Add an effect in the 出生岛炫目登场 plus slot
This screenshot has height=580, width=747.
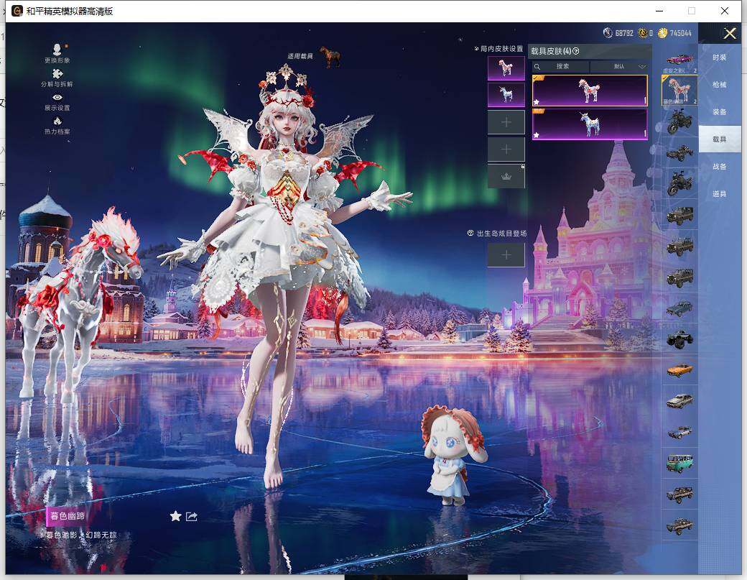pos(506,255)
